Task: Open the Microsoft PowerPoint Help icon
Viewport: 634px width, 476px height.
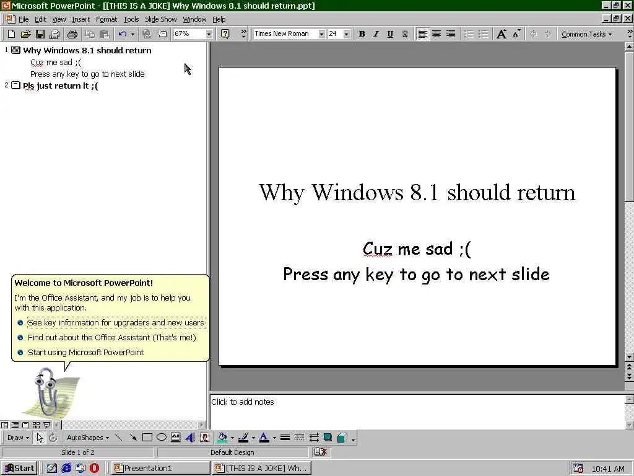Action: pyautogui.click(x=225, y=34)
